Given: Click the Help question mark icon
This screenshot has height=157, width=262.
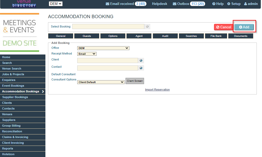Looking at the screenshot, I should [x=214, y=4].
